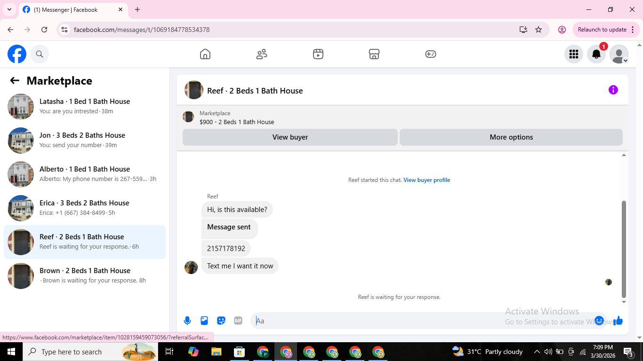Viewport: 643px width, 361px height.
Task: Select the Messenger | Facebook browser tab
Action: coord(73,9)
